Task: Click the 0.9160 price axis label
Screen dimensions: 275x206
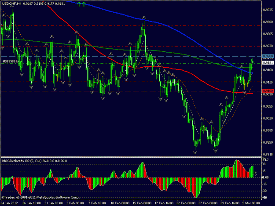Action: coord(268,70)
